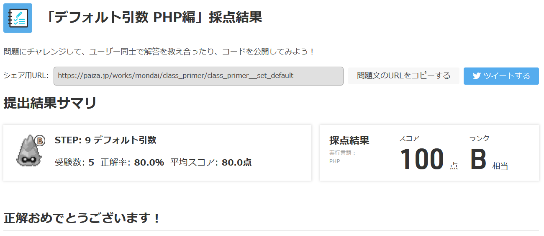
Task: Click the Twitter bird icon
Action: point(477,76)
